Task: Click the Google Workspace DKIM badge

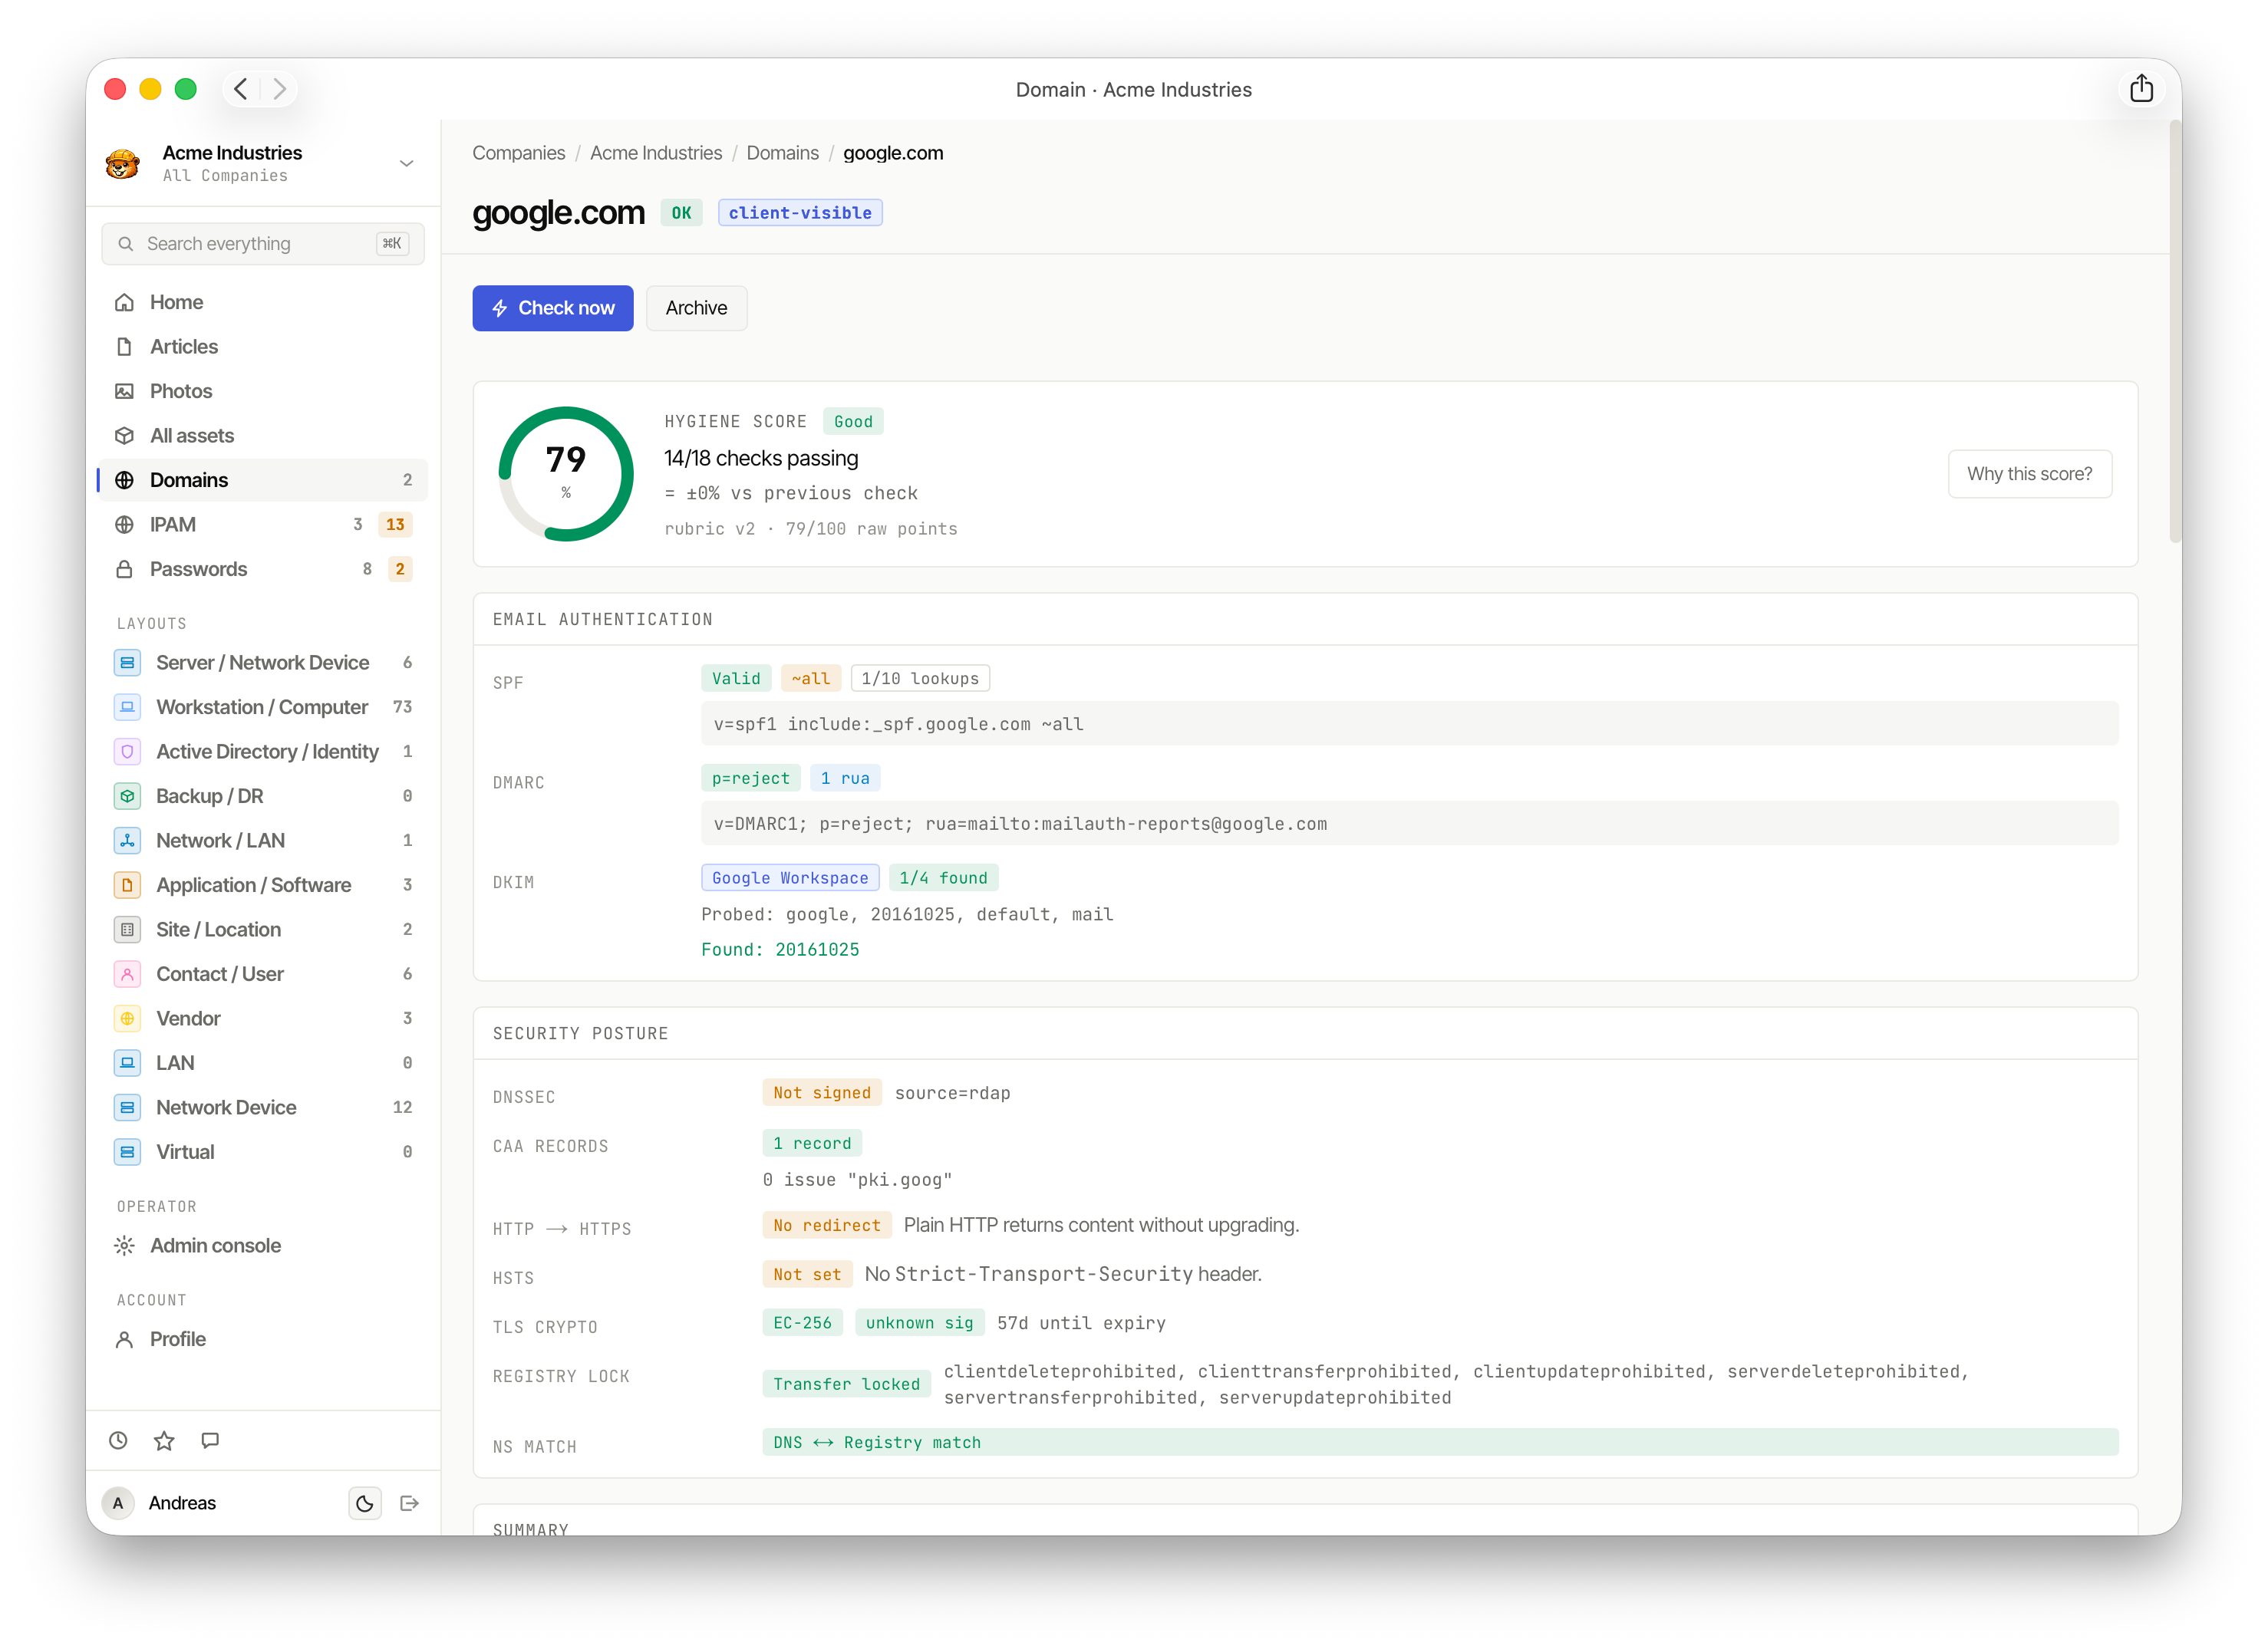Action: [790, 877]
